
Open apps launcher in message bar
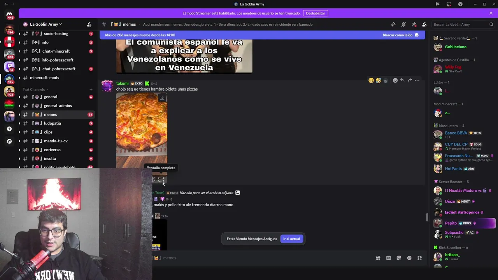(419, 258)
